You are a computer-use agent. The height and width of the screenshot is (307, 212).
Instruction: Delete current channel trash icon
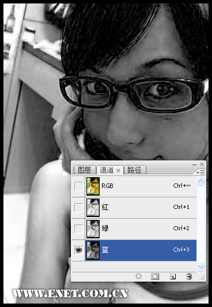[x=189, y=276]
